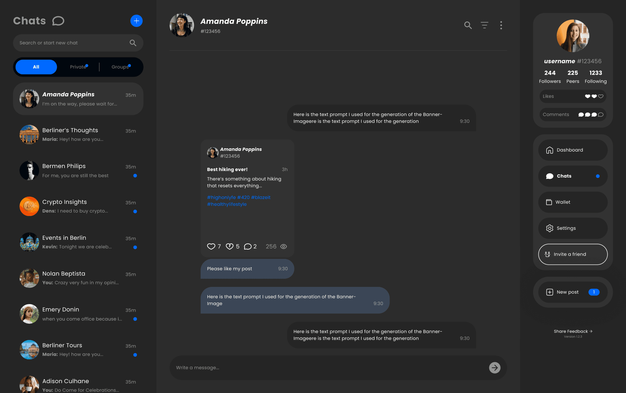Send message with the arrow button
Screen dimensions: 626x393
(495, 368)
